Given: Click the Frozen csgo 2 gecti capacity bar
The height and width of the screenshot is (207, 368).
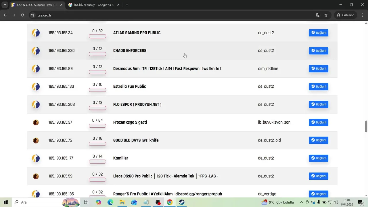Looking at the screenshot, I should click(97, 126).
